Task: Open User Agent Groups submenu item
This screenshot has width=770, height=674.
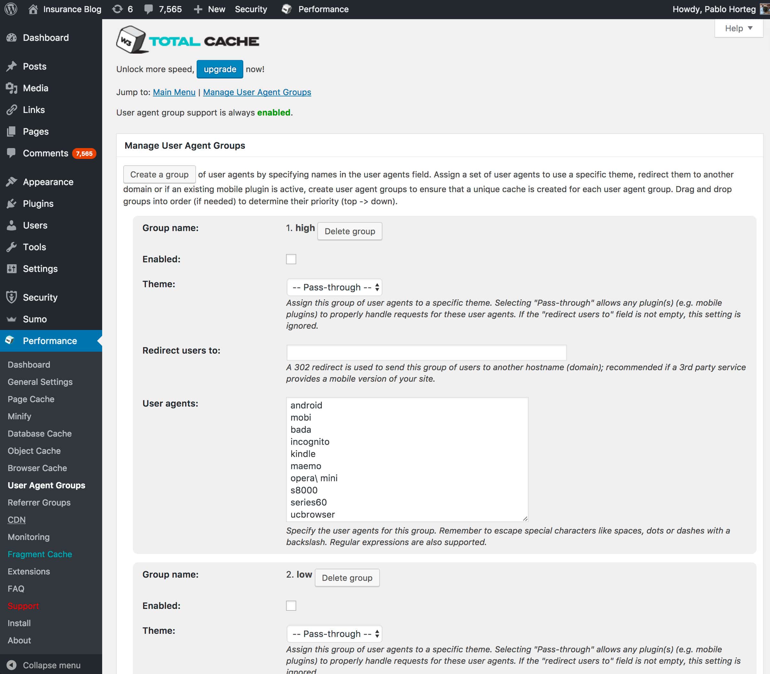Action: click(46, 485)
